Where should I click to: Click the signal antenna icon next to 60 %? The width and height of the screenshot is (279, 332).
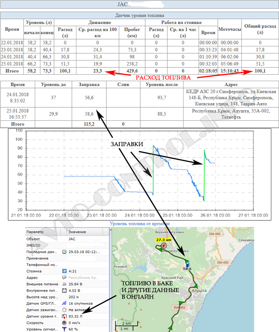click(x=64, y=330)
